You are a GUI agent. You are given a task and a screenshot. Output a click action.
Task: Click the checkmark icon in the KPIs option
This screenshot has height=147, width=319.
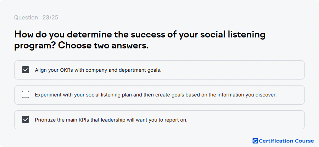tap(26, 120)
